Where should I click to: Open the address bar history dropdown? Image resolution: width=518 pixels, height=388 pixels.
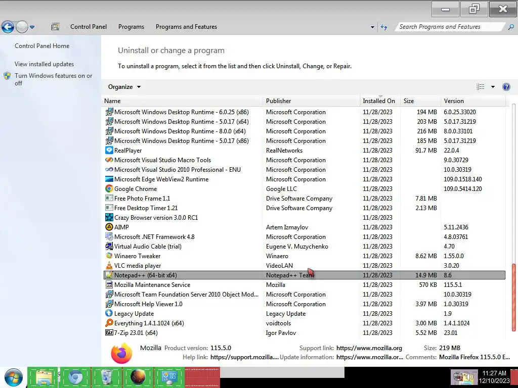372,27
